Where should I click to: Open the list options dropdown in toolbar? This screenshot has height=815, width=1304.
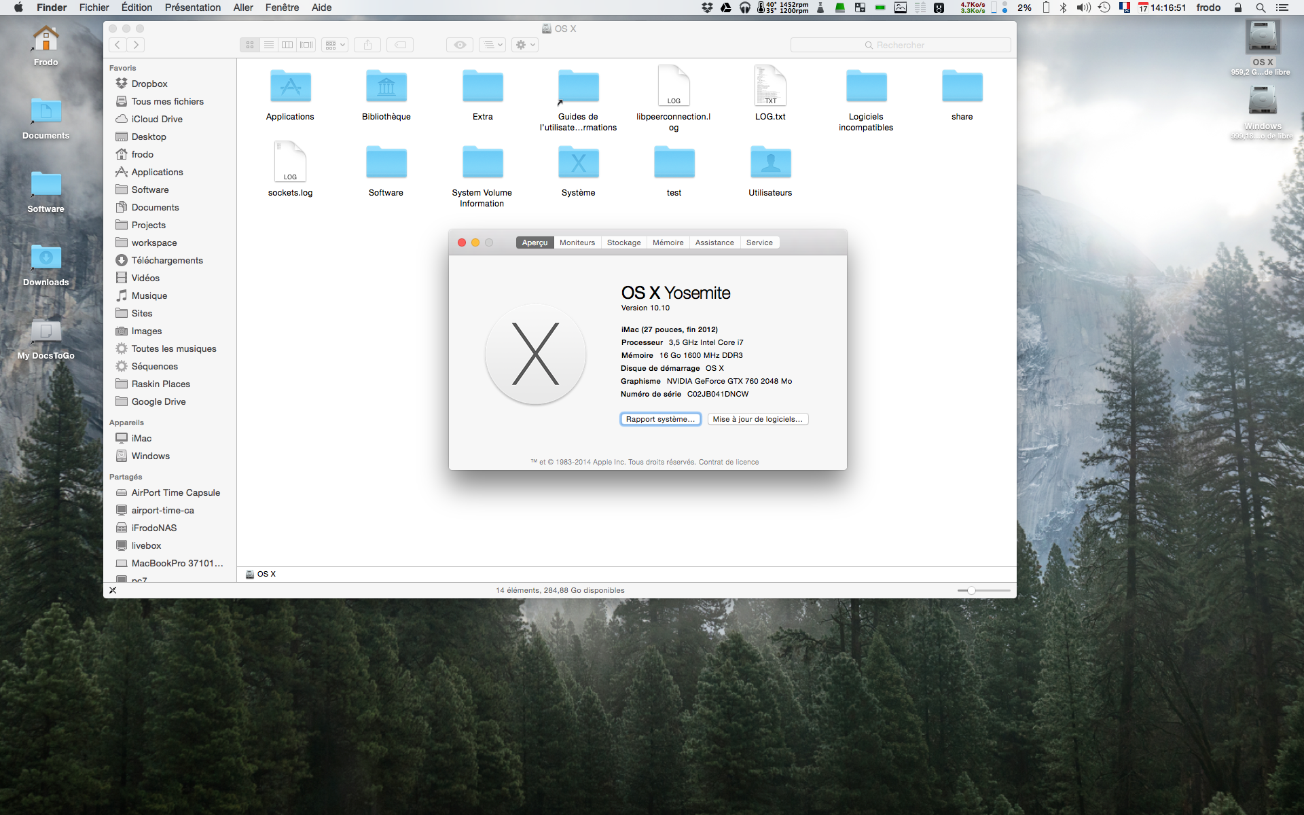pos(492,45)
